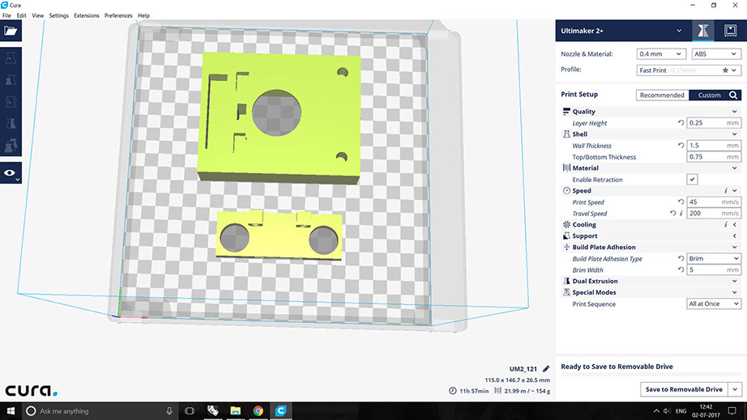The image size is (747, 420).
Task: Show Cooling category info icon
Action: [726, 224]
